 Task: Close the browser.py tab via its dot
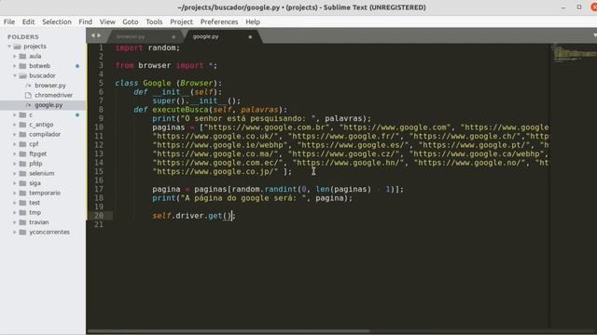pyautogui.click(x=174, y=37)
